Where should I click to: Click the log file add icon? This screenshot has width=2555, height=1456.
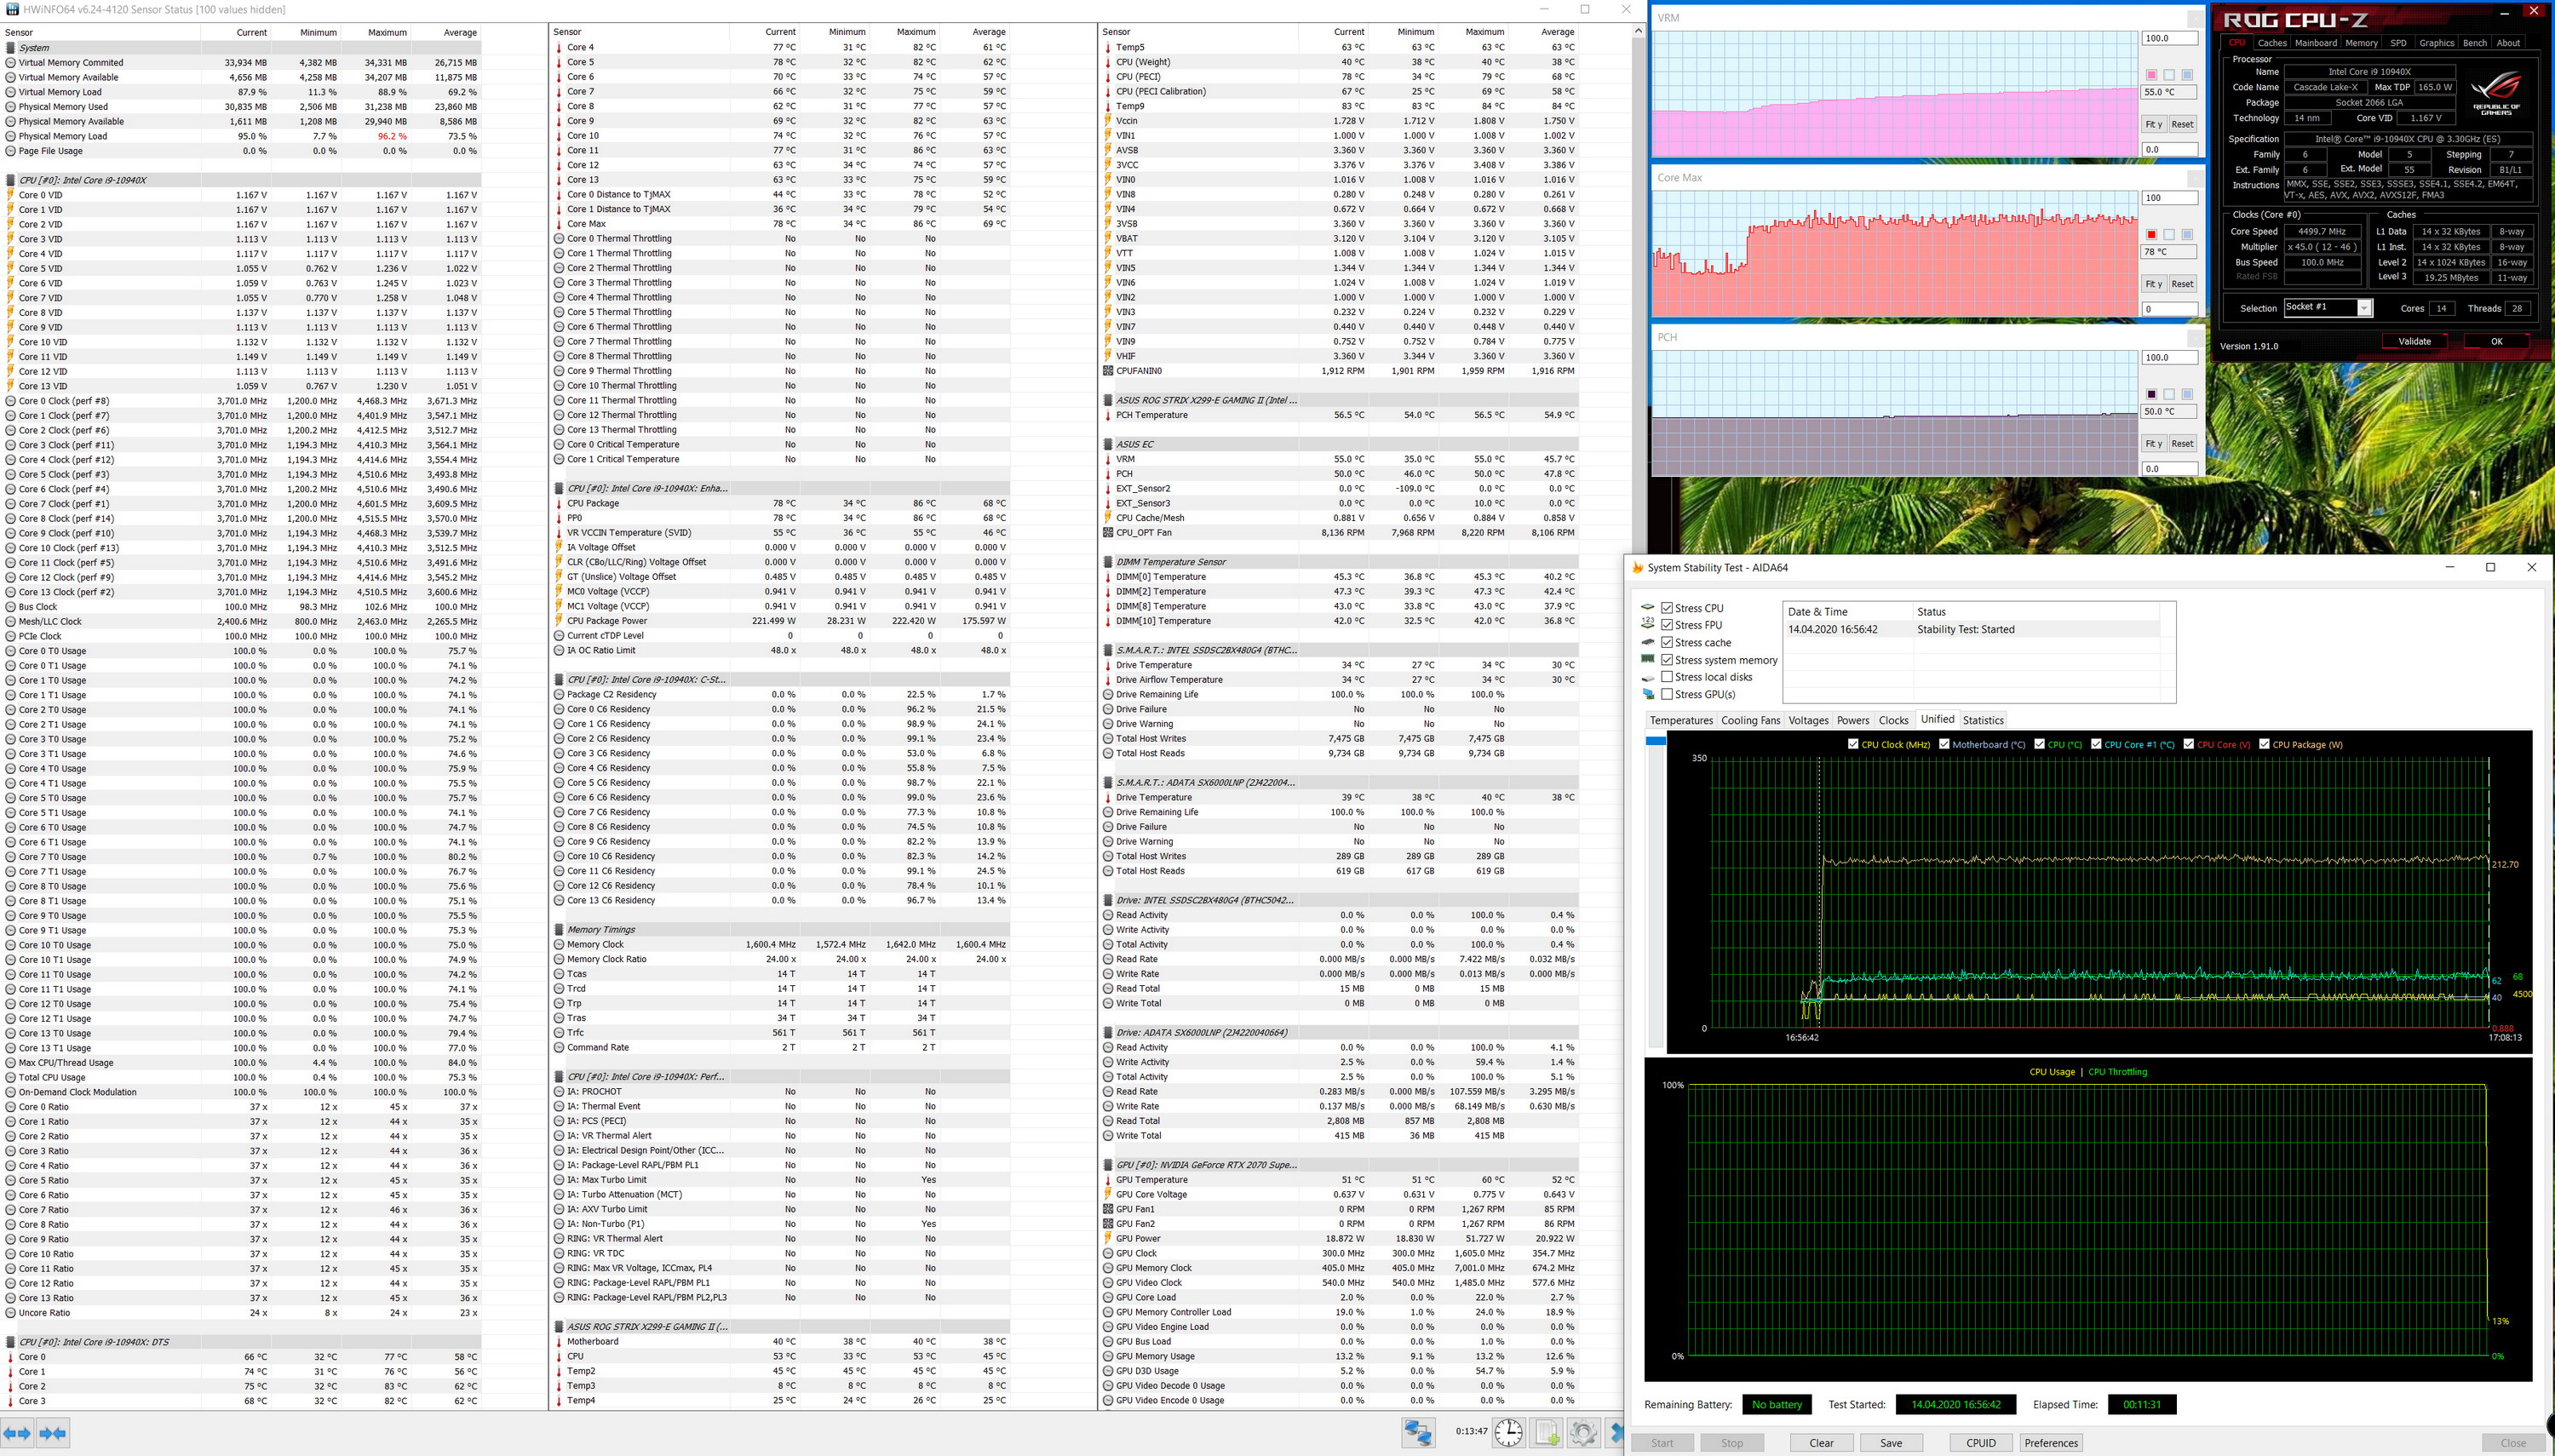pyautogui.click(x=1547, y=1433)
